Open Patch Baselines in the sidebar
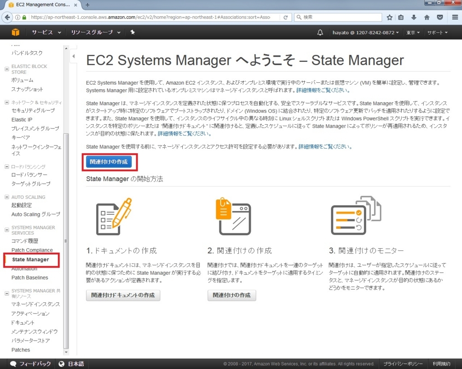This screenshot has height=369, width=462. click(x=29, y=278)
